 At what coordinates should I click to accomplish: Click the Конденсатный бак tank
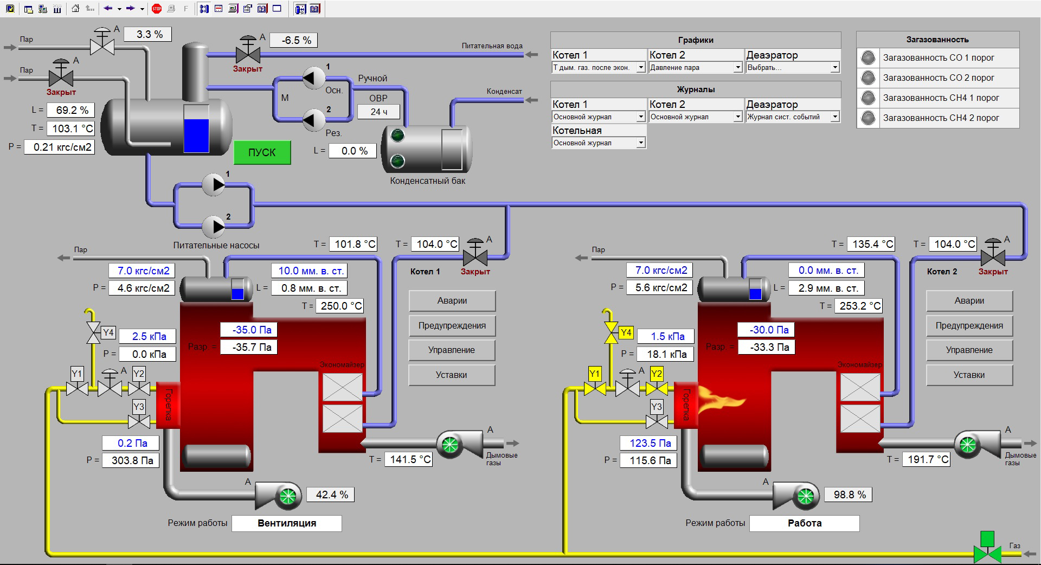click(x=427, y=149)
